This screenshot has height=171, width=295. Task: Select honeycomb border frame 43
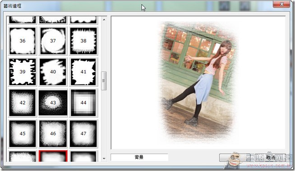pos(53,103)
